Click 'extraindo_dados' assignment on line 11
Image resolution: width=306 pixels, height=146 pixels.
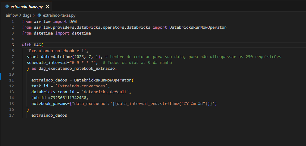click(49, 80)
